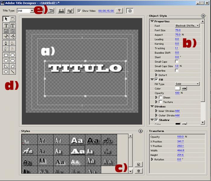Select the Rectangle shape tool
The height and width of the screenshot is (181, 211).
click(x=6, y=55)
